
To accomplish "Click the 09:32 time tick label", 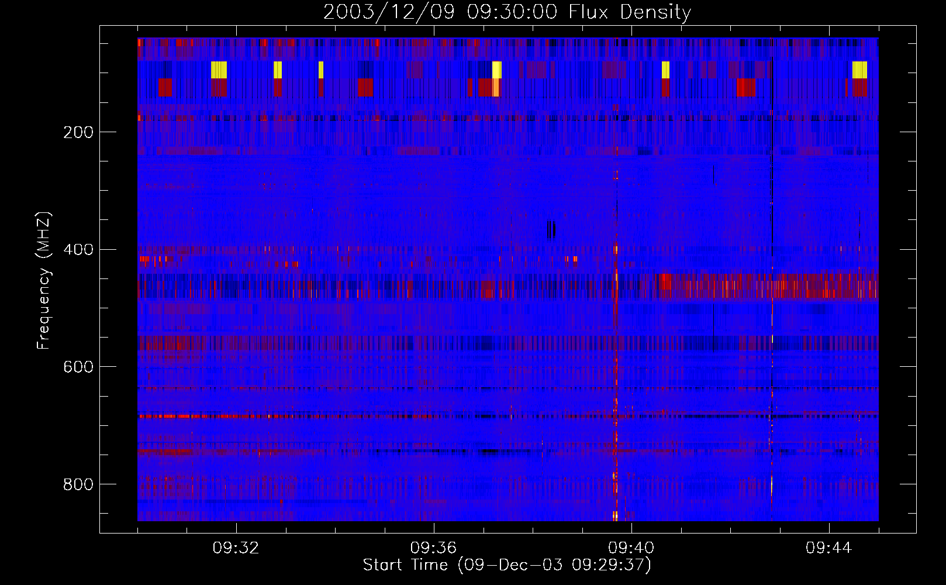I will [236, 548].
